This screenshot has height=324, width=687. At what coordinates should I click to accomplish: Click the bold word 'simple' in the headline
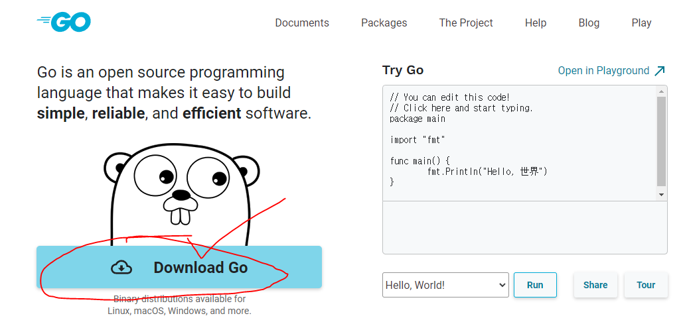60,114
